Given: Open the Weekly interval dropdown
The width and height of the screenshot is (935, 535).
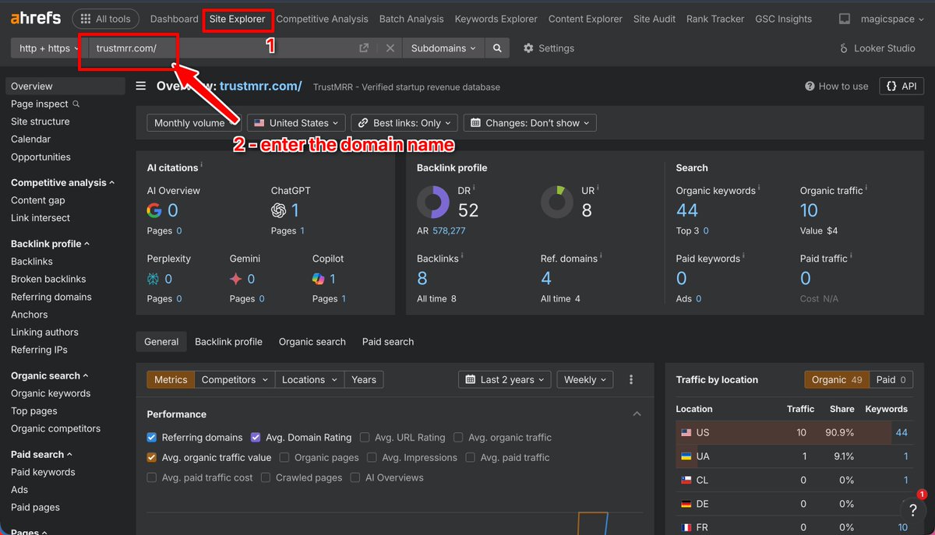Looking at the screenshot, I should pyautogui.click(x=585, y=380).
